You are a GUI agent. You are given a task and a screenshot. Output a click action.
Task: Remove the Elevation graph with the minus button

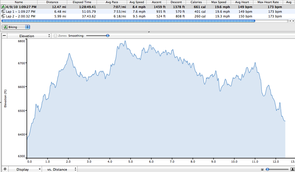click(x=4, y=36)
